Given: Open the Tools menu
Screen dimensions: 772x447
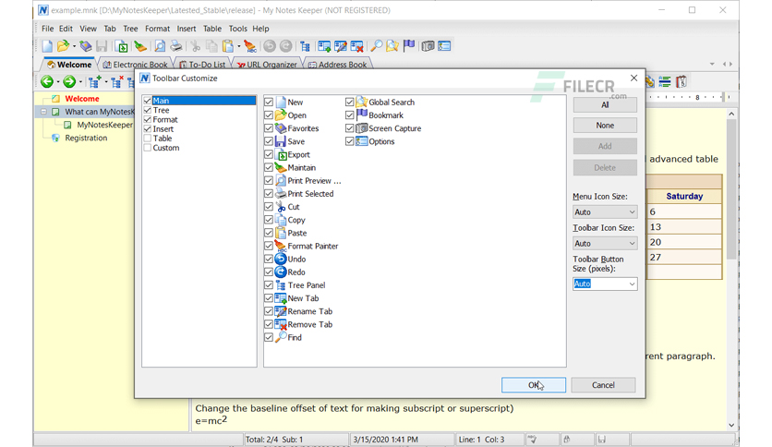Looking at the screenshot, I should click(238, 29).
